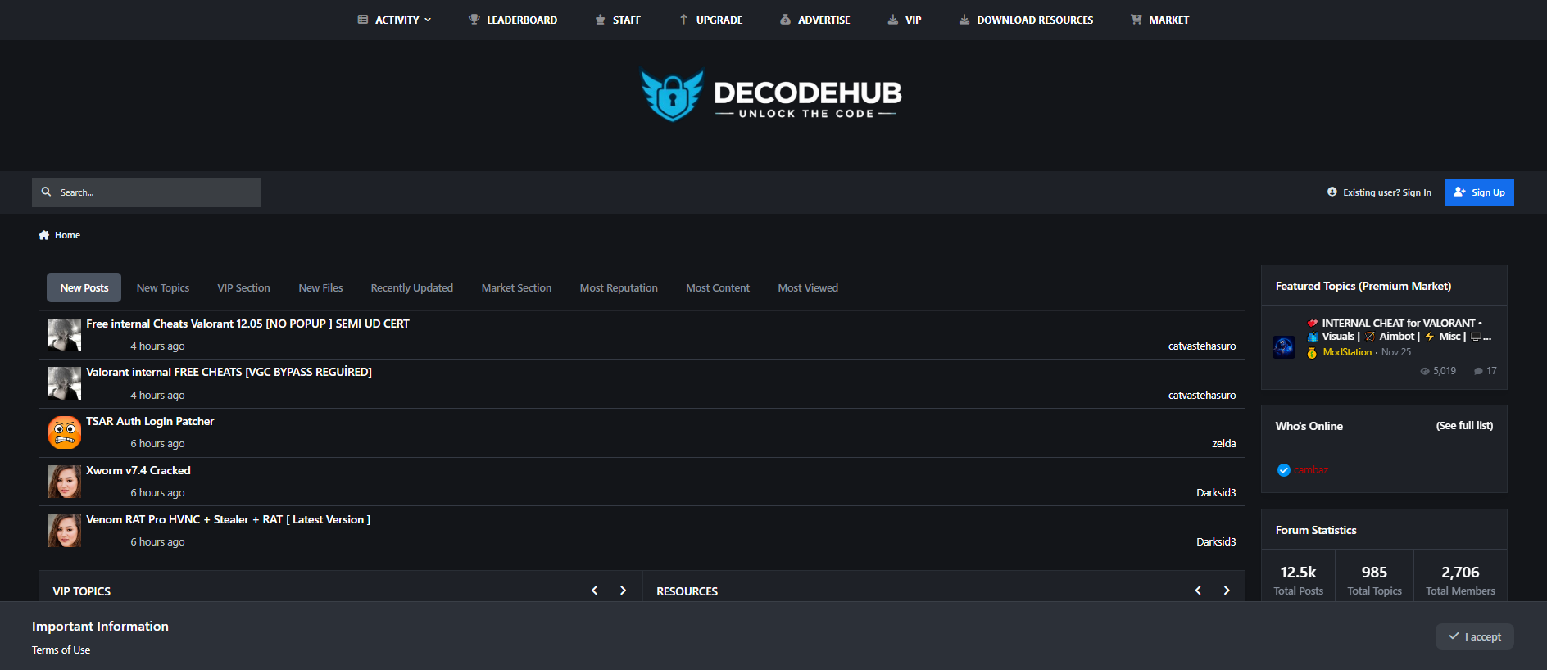Click previous arrow in VIP Topics

pyautogui.click(x=594, y=591)
